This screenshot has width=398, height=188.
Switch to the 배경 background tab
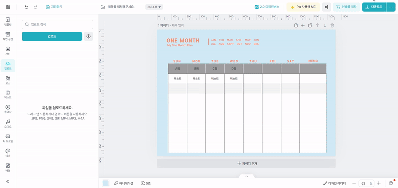(x=8, y=168)
